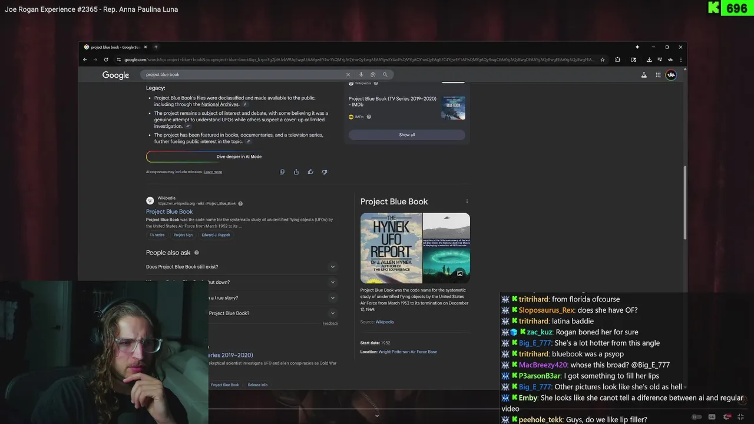Open the new tab plus button
This screenshot has width=754, height=424.
point(156,47)
